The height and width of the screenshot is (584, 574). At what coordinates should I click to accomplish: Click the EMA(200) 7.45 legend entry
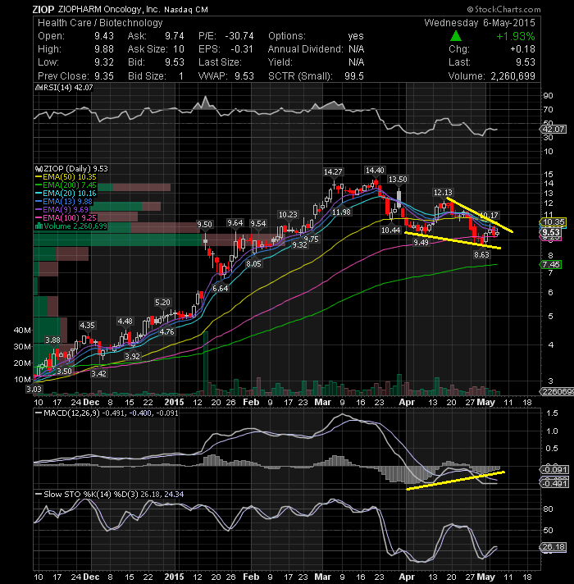(66, 185)
